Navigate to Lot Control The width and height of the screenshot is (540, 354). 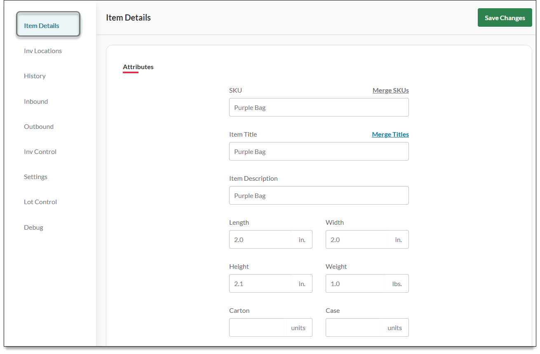(40, 202)
